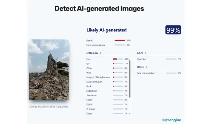Click the 'Dall-E' row label
The image size is (212, 124).
(x=89, y=105)
